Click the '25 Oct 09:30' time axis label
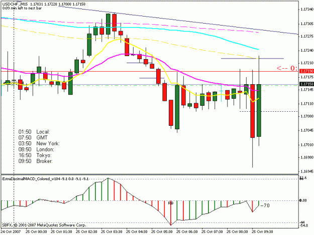The height and width of the screenshot is (235, 314). (x=263, y=232)
